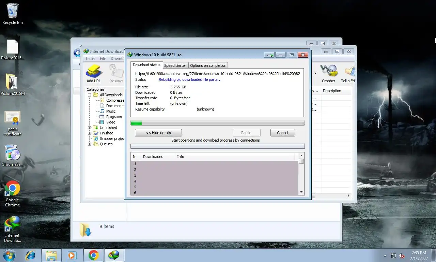Click the Internet Download Manager desktop shortcut
The height and width of the screenshot is (262, 436).
[13, 229]
